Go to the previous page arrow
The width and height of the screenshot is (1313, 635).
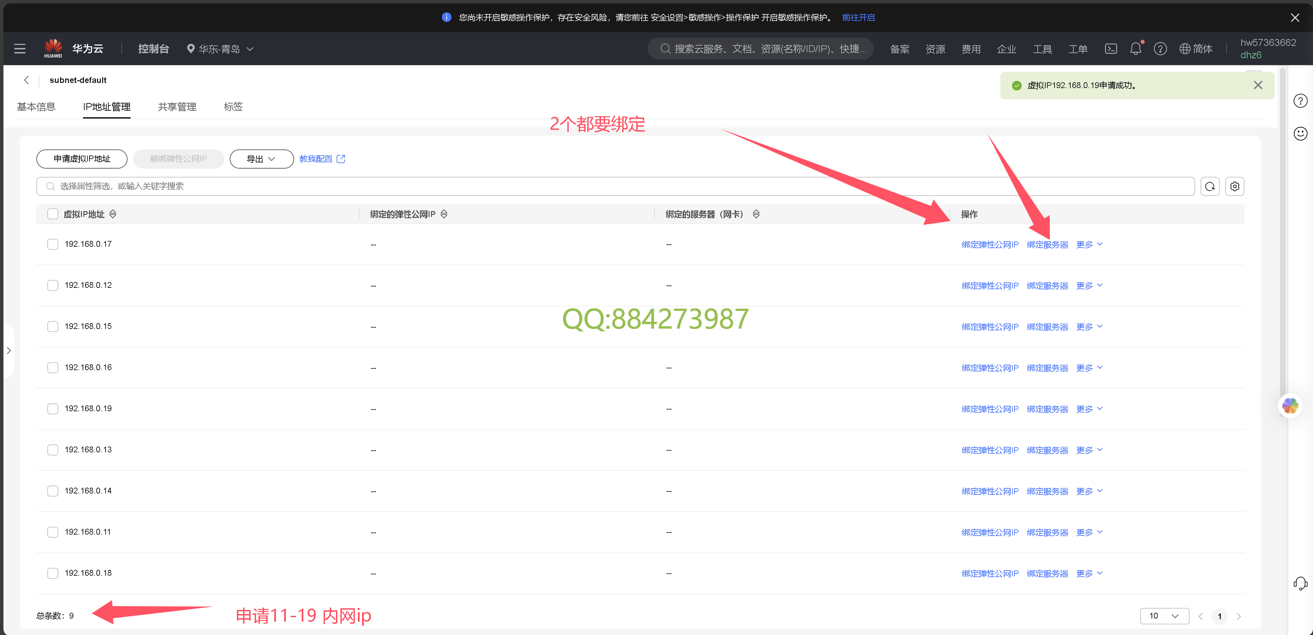[1200, 616]
